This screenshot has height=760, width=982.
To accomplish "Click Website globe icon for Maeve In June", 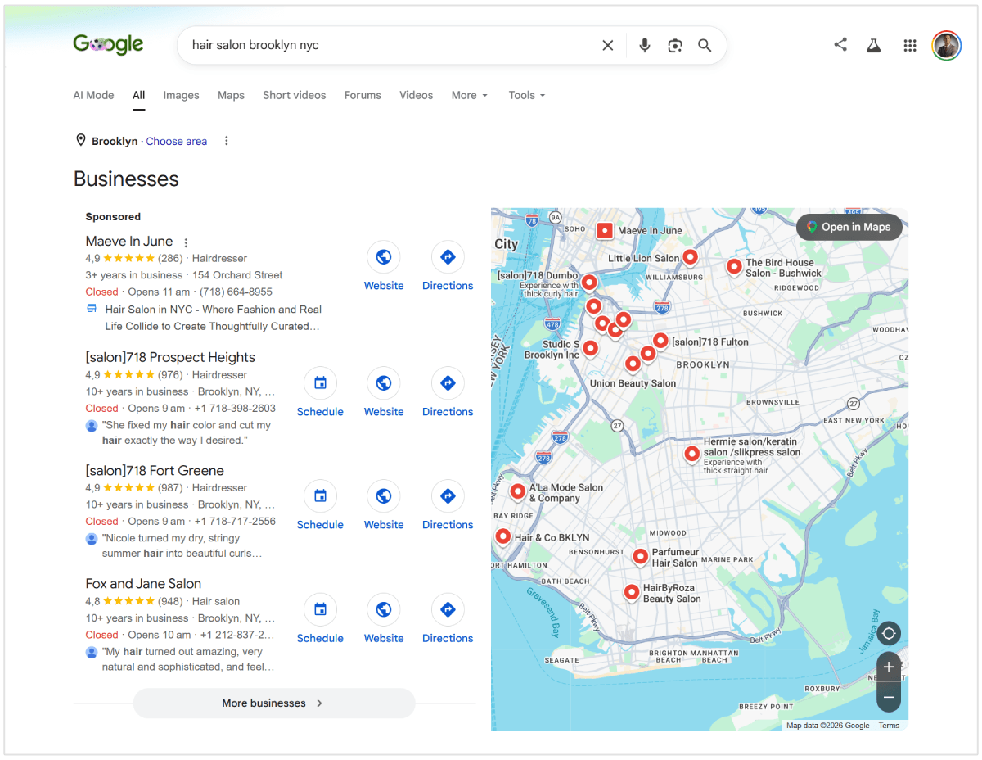I will click(x=383, y=257).
